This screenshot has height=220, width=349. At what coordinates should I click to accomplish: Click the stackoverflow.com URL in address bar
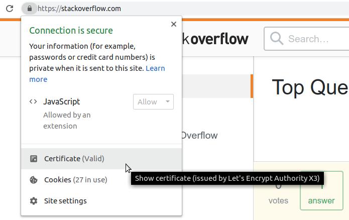click(79, 9)
